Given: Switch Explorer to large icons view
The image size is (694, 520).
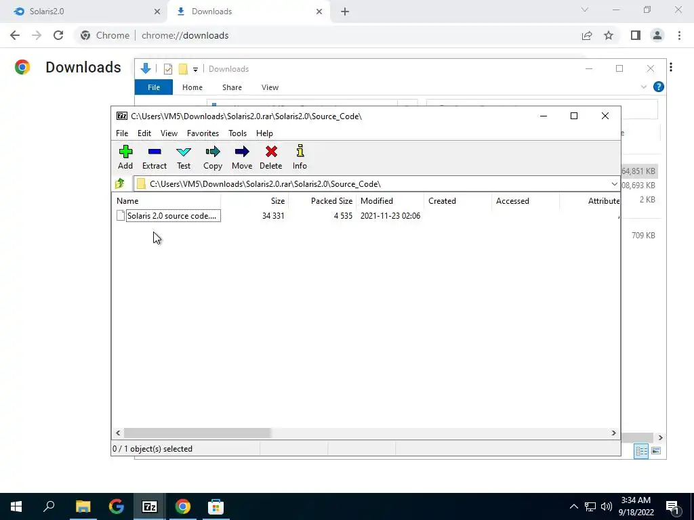Looking at the screenshot, I should [656, 450].
